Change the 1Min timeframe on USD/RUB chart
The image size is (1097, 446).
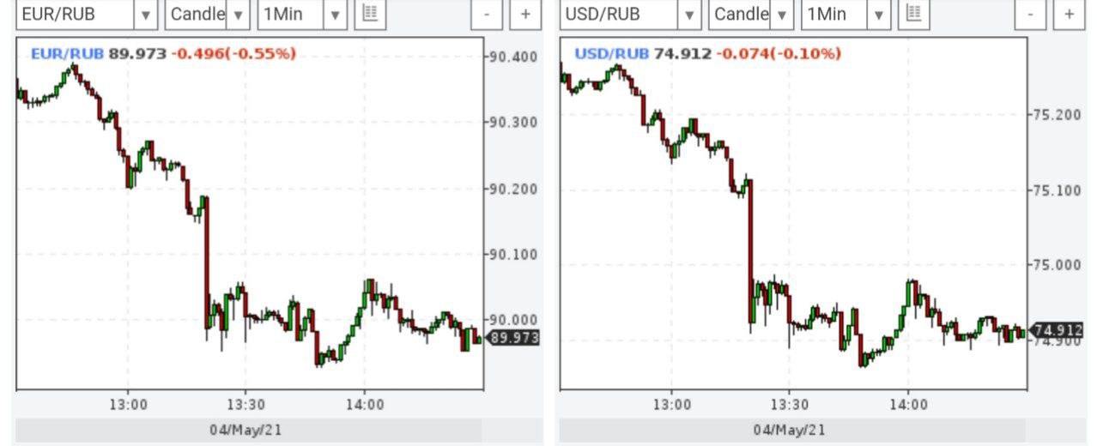878,15
